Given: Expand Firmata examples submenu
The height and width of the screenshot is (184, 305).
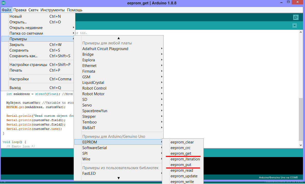Looking at the screenshot, I should click(119, 71).
